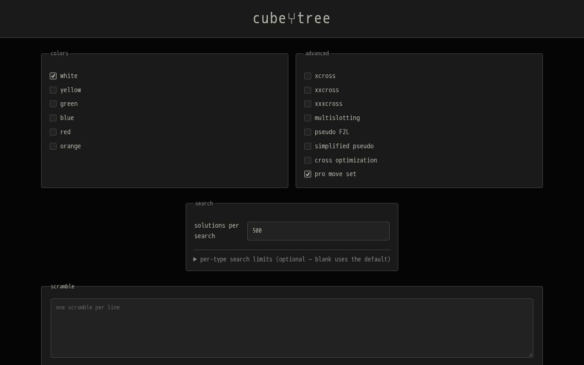Screen dimensions: 584x365
Task: Click the cubetree logo title
Action: coord(292,18)
